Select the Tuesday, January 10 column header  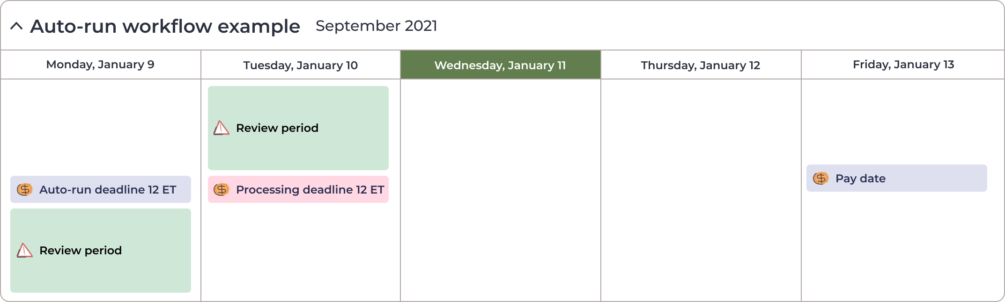point(301,65)
